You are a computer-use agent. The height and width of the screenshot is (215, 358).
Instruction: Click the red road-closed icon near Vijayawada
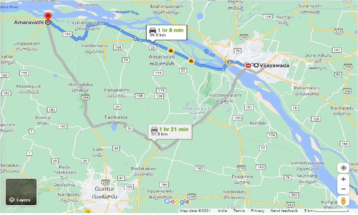tap(248, 66)
